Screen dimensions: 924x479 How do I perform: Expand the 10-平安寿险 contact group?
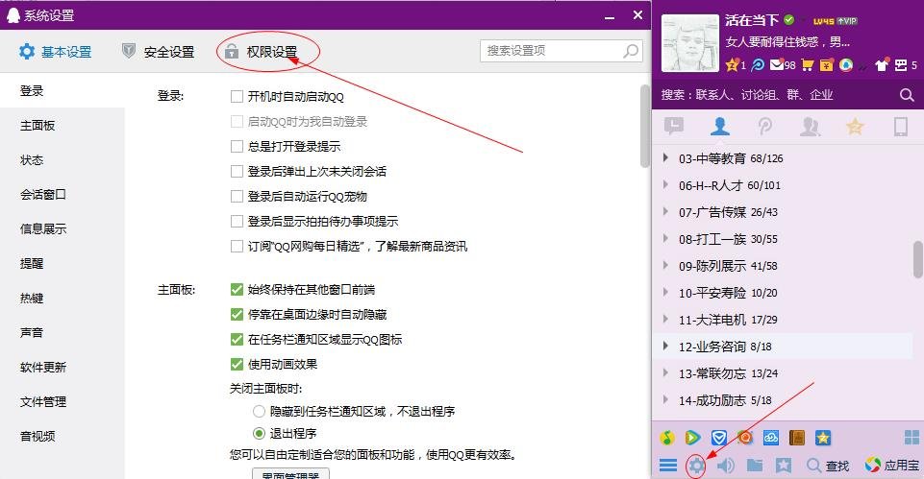coord(665,292)
